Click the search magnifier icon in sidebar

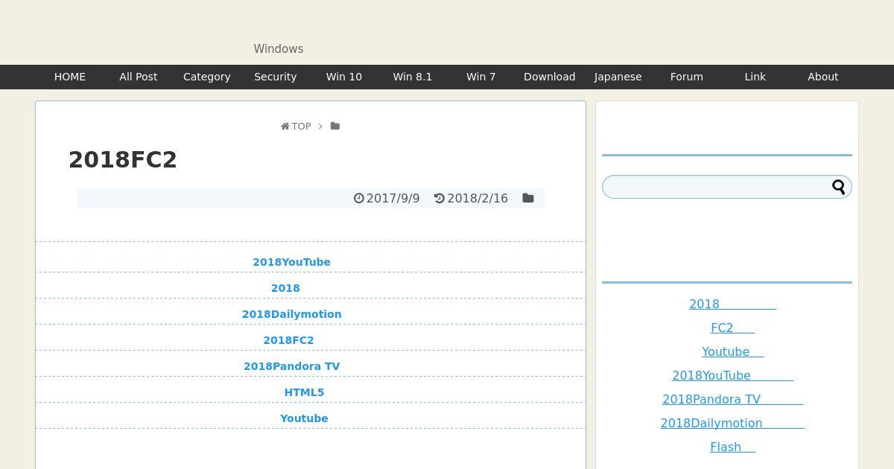839,187
